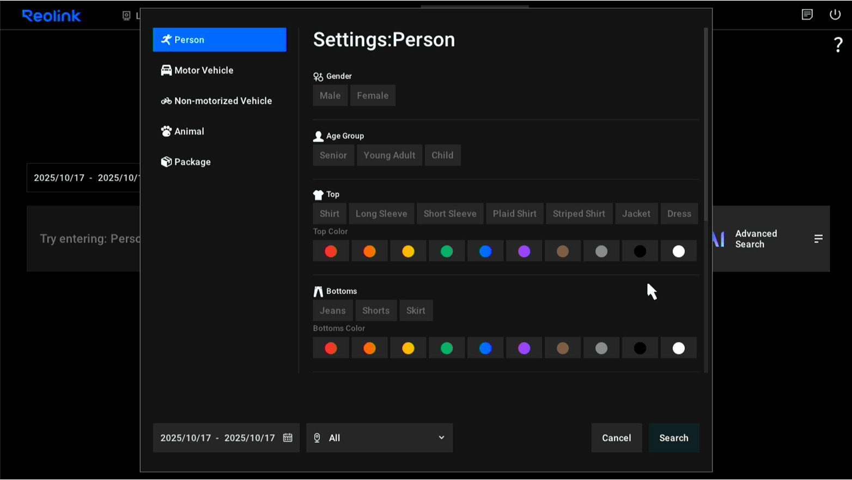Choose the blue Bottoms Color swatch

(485, 348)
